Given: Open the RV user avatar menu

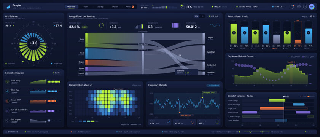Looking at the screenshot, I should pyautogui.click(x=312, y=7).
